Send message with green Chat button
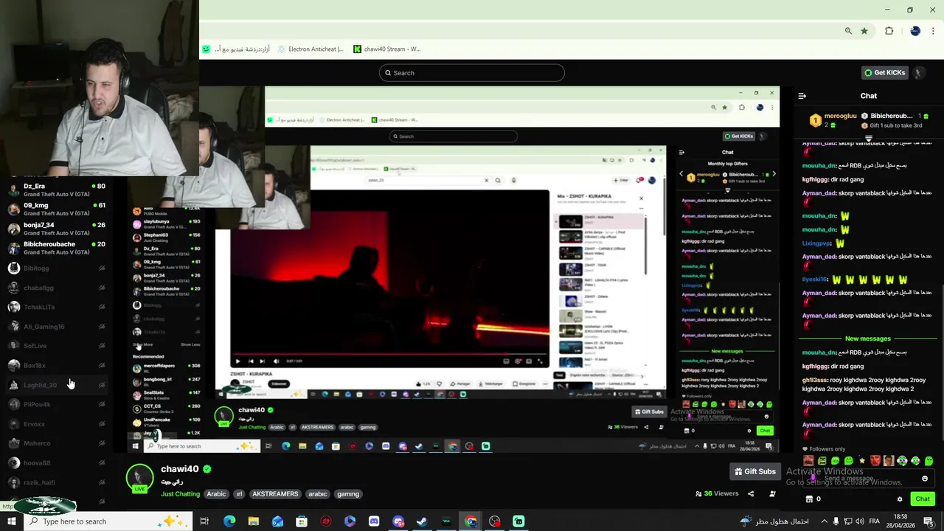Screen dimensions: 944x531 coord(923,499)
